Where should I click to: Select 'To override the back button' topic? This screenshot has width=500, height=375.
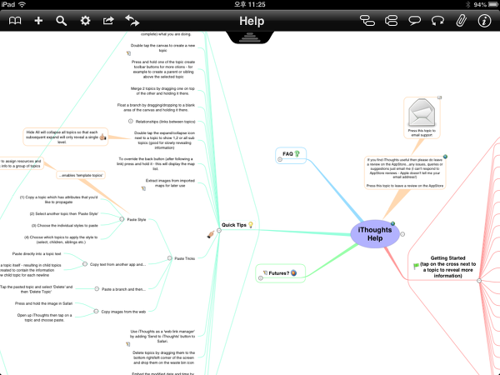(x=156, y=164)
